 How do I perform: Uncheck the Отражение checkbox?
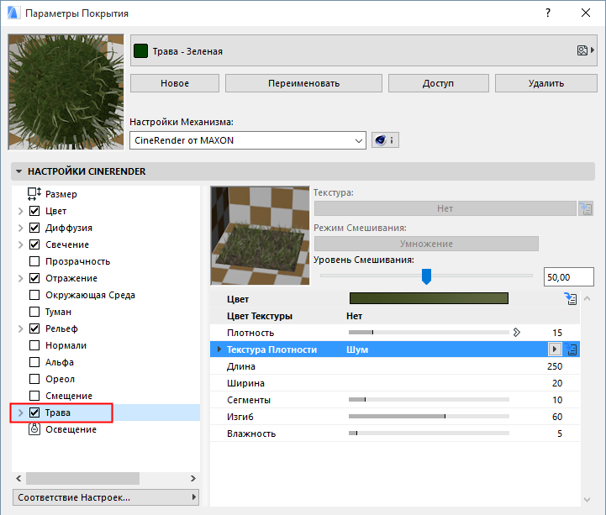click(x=34, y=278)
